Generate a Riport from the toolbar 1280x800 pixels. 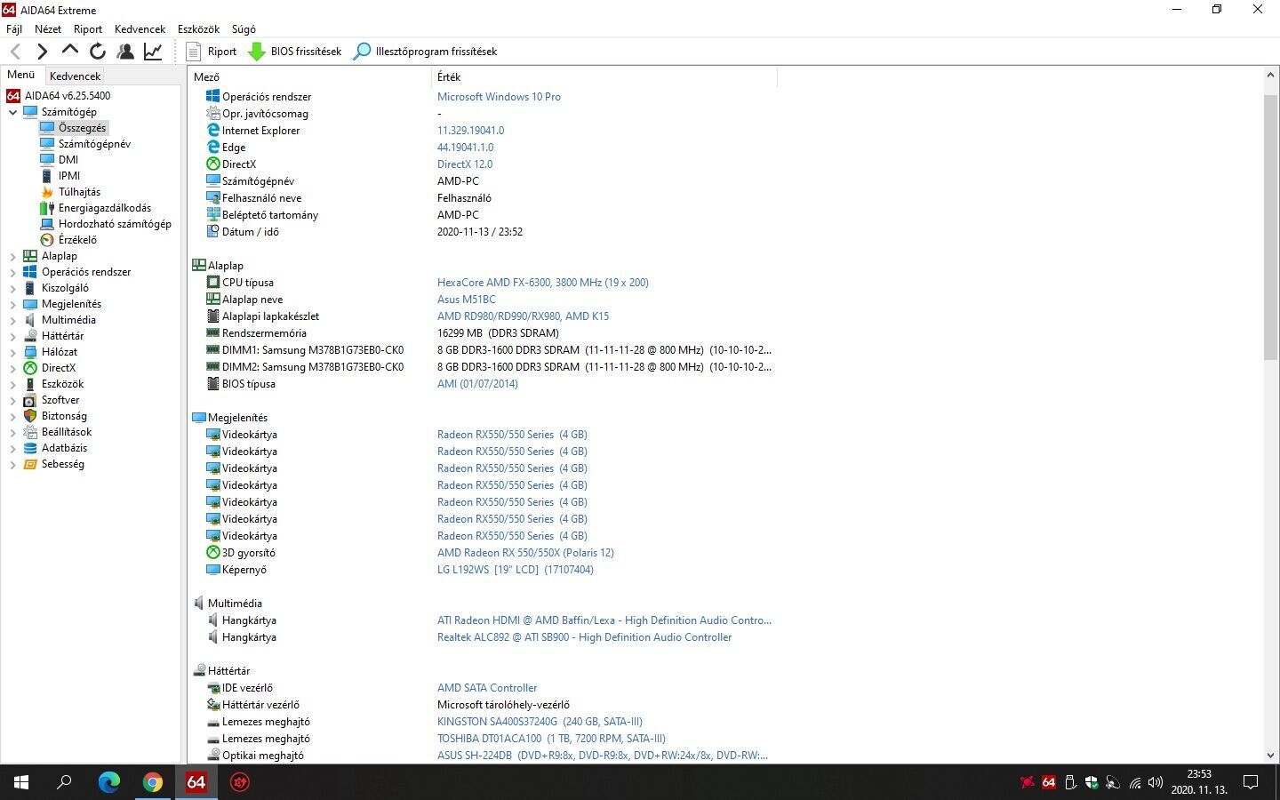click(212, 52)
